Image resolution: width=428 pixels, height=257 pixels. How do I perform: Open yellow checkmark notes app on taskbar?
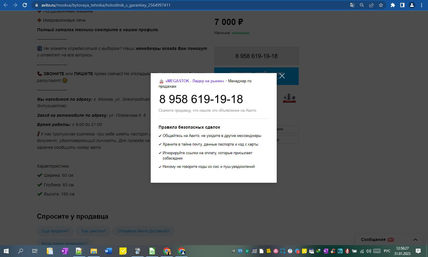click(123, 251)
